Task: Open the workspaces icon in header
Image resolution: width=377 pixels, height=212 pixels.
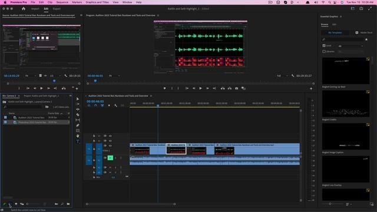Action: [x=353, y=9]
